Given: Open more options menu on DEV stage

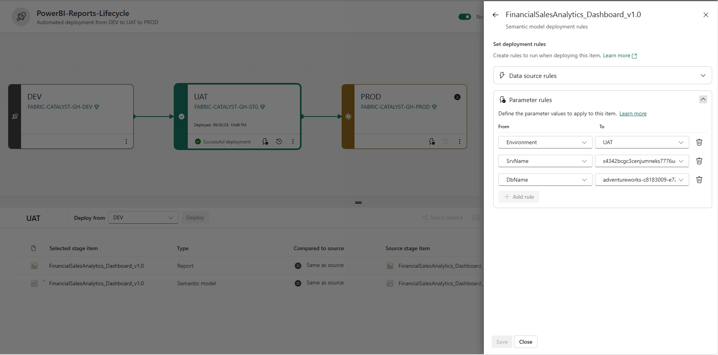Looking at the screenshot, I should pyautogui.click(x=126, y=141).
